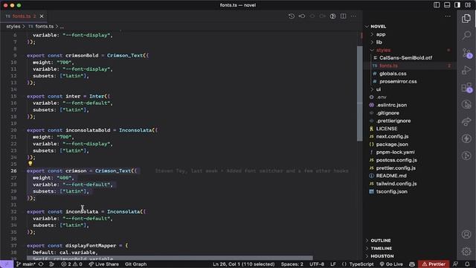Expand the ui folder
476x268 pixels.
(x=379, y=89)
